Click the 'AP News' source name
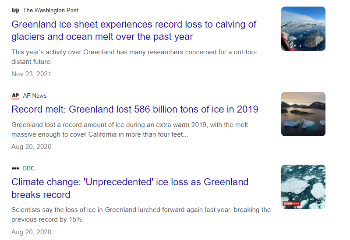350x240 pixels. 35,96
